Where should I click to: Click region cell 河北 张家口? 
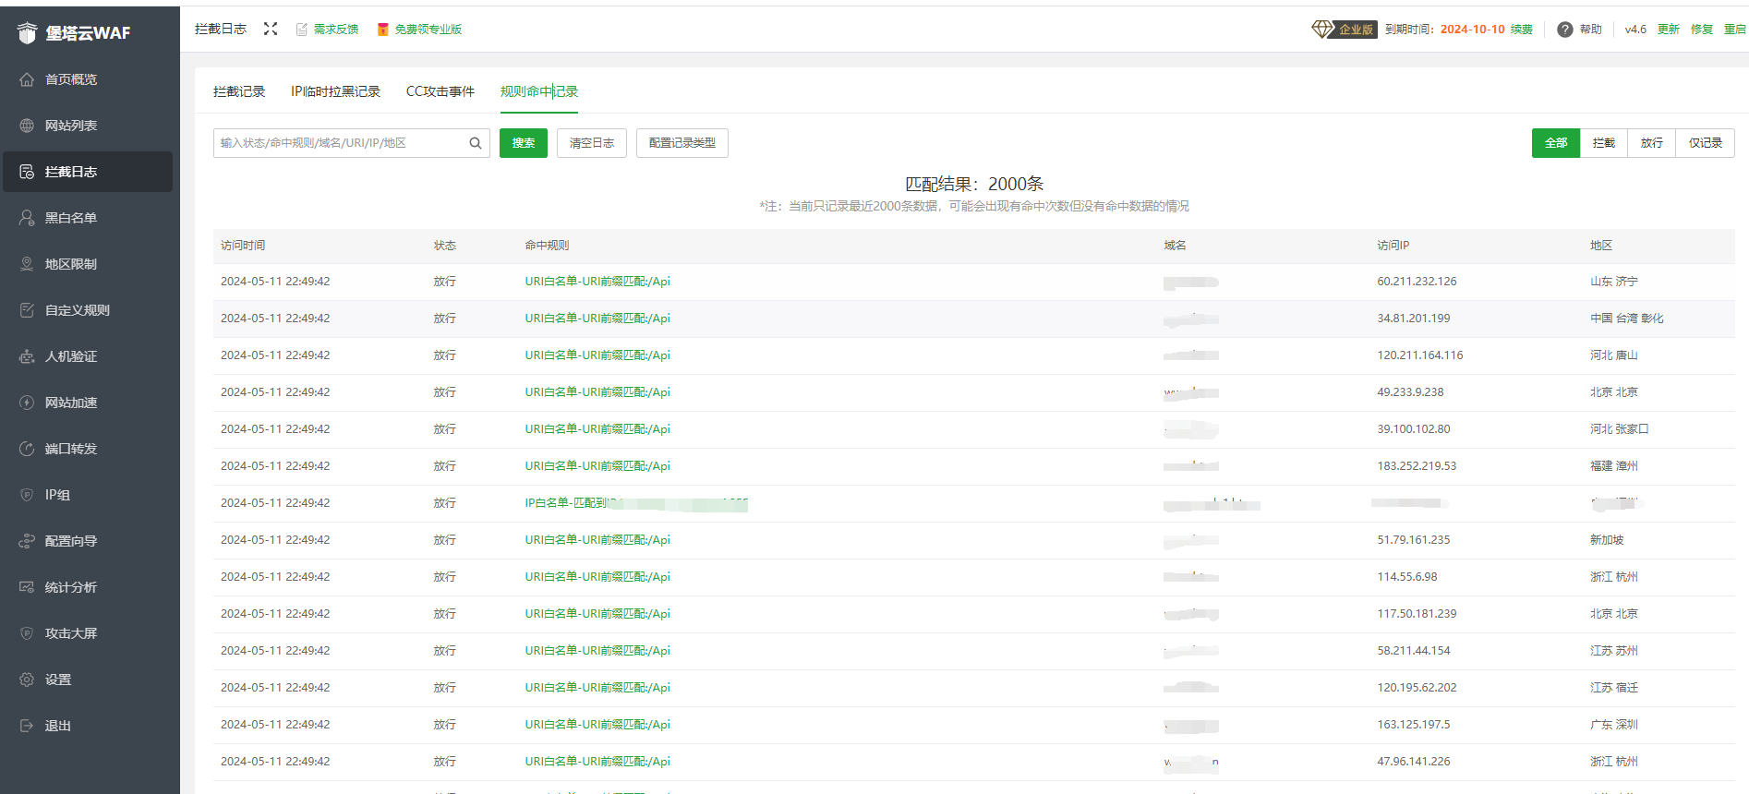(1620, 429)
